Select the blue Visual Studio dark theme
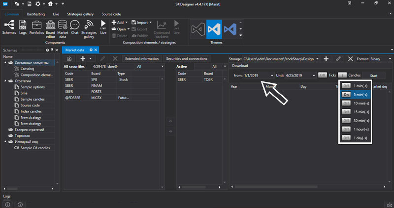394x208 pixels. tap(214, 29)
